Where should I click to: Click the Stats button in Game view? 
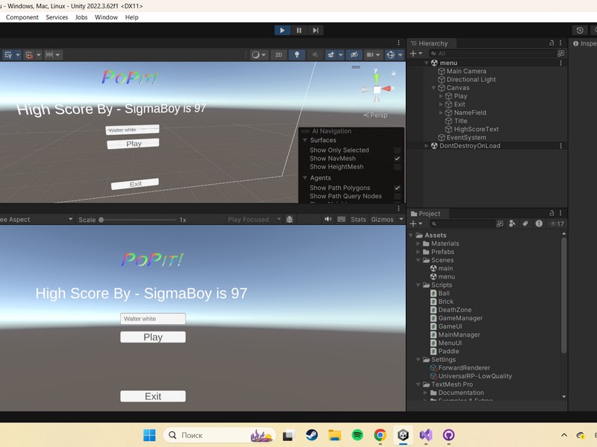click(358, 220)
